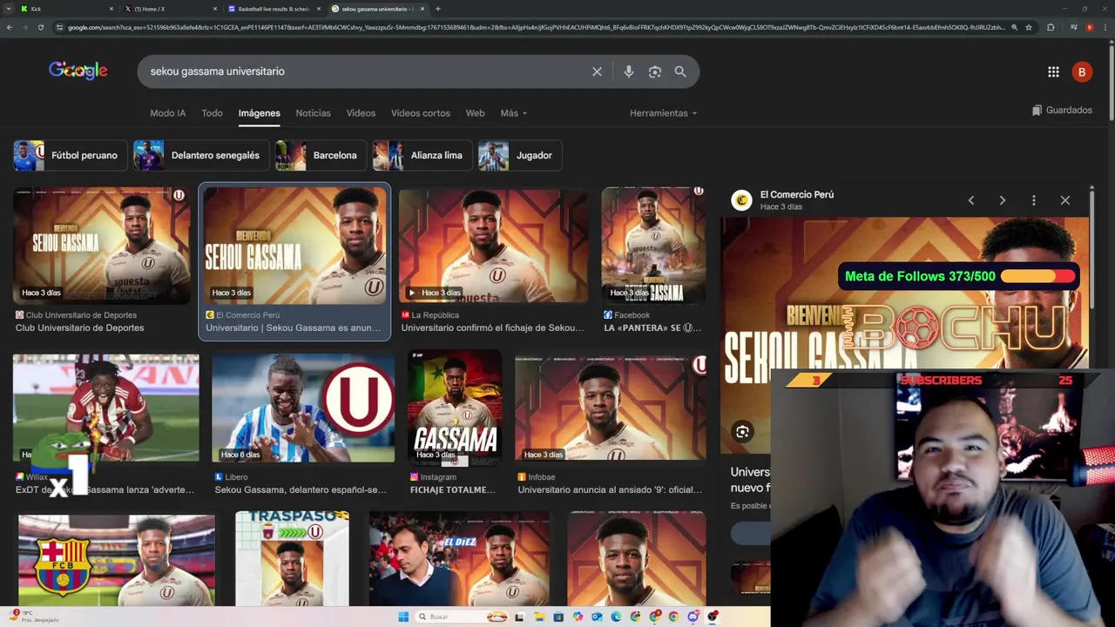1115x627 pixels.
Task: Switch to the Modo IA tab
Action: (167, 113)
